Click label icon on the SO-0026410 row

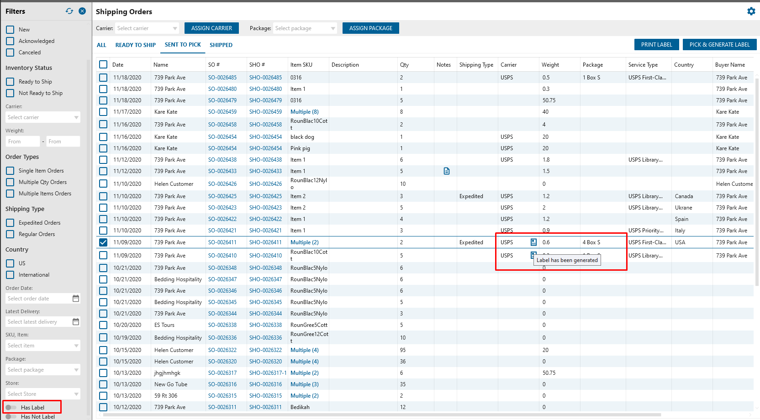tap(533, 255)
